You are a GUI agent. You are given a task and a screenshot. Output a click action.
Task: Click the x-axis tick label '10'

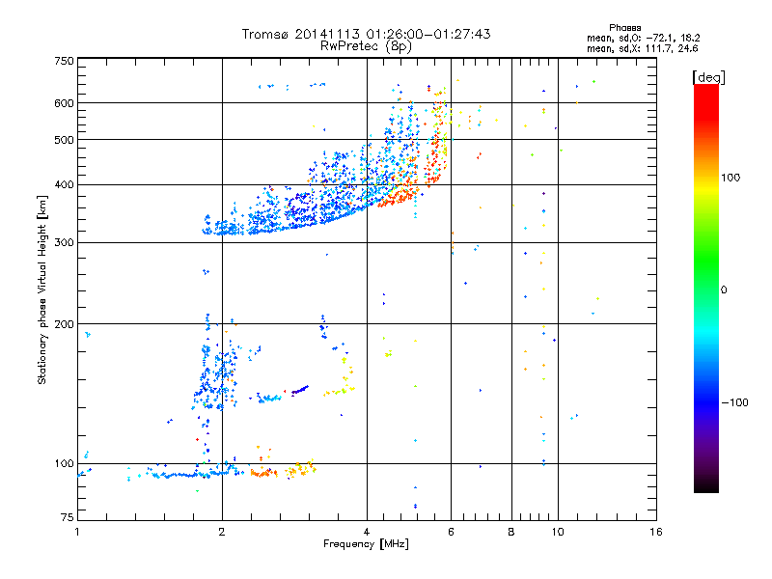click(x=558, y=532)
